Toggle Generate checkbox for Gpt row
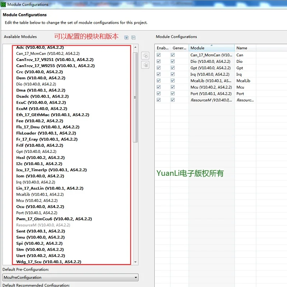Viewport: 287px width, 287px height. point(173,68)
